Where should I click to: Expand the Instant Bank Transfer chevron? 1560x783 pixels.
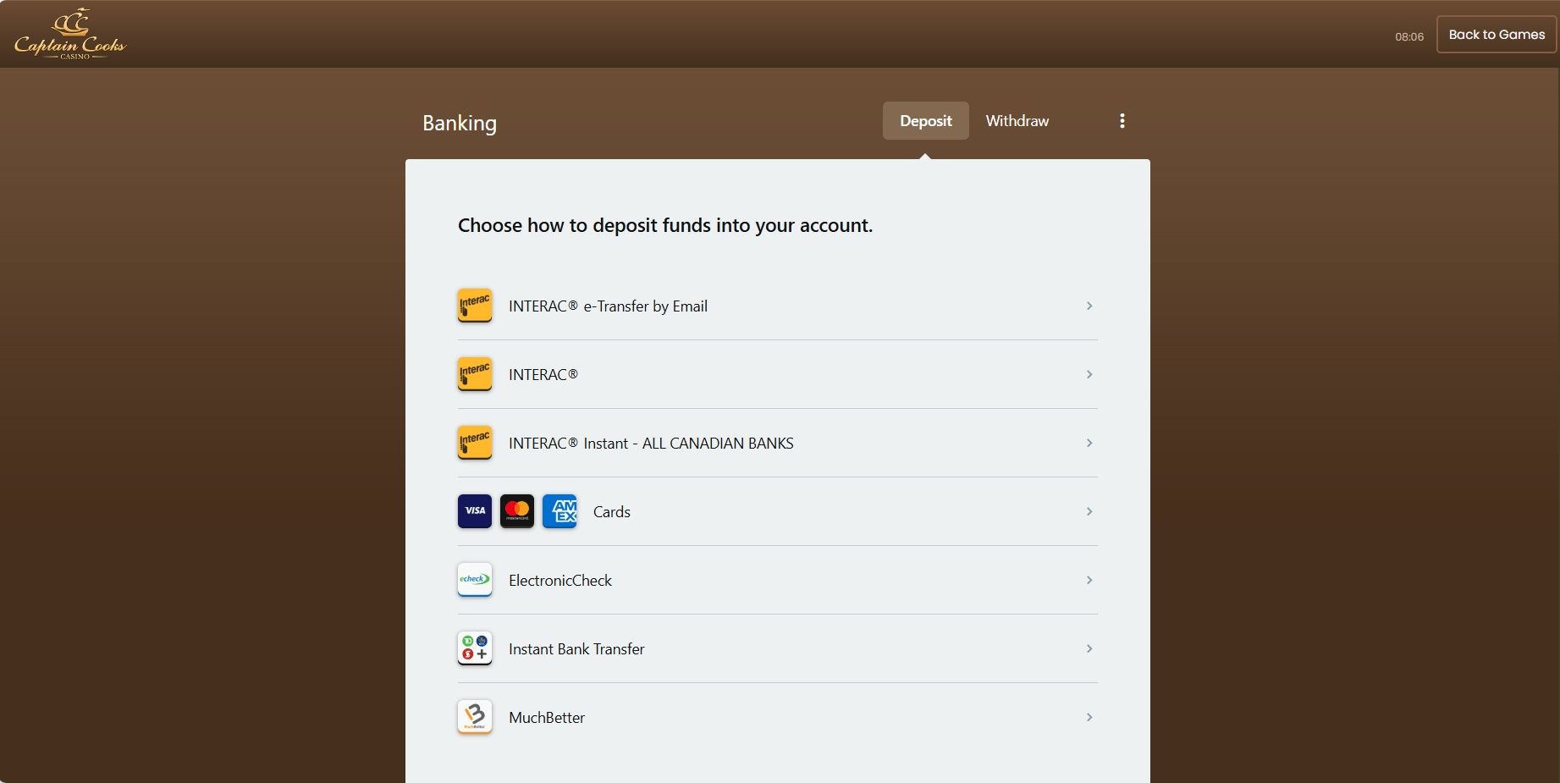(x=1089, y=648)
